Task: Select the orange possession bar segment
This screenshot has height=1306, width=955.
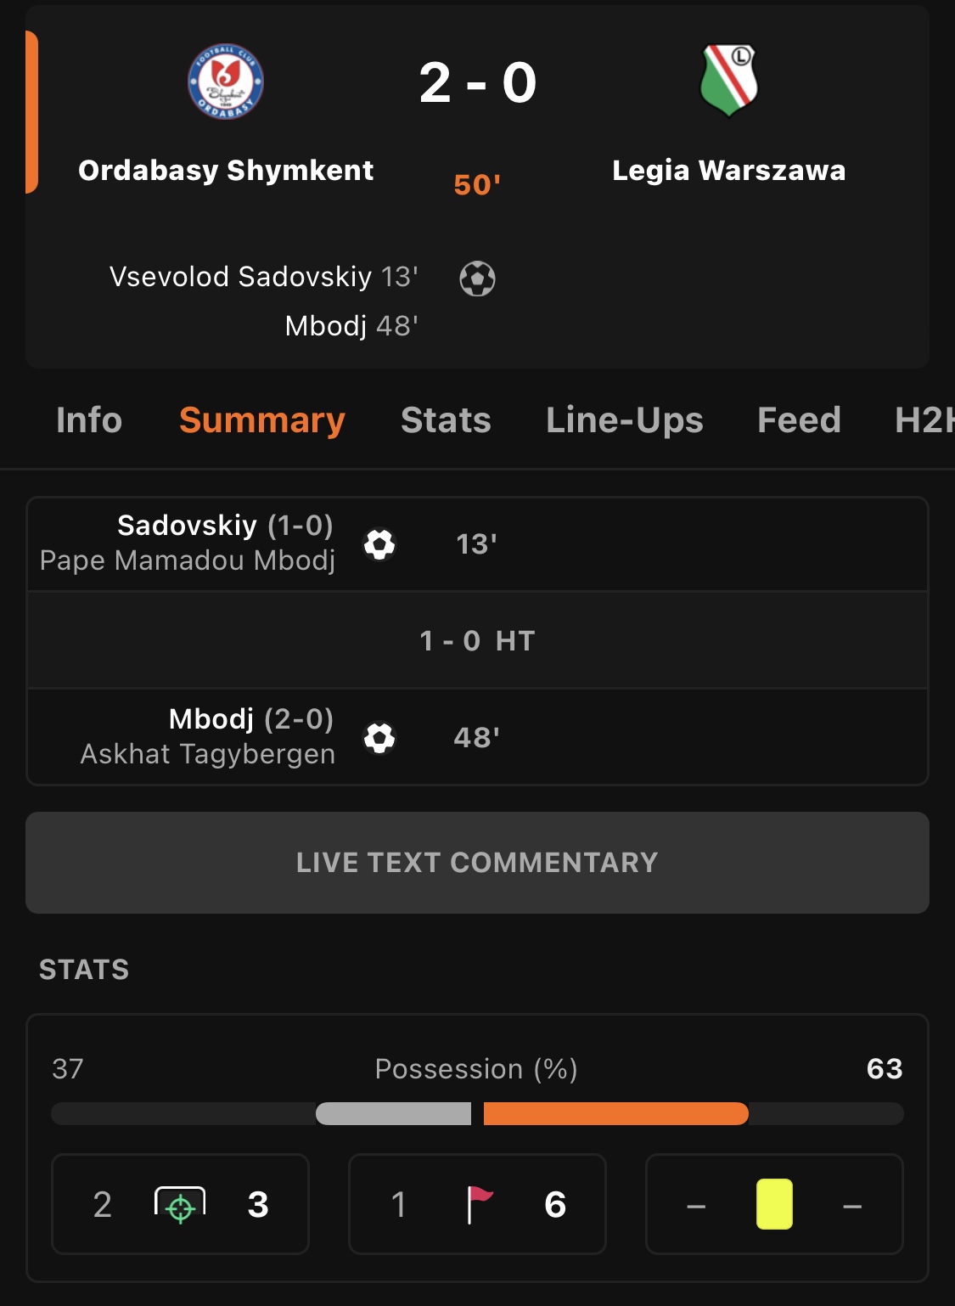Action: tap(616, 1113)
